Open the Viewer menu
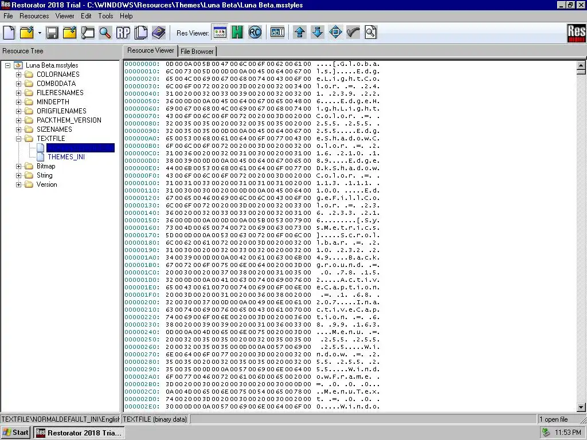Viewport: 587px width, 440px height. (65, 16)
